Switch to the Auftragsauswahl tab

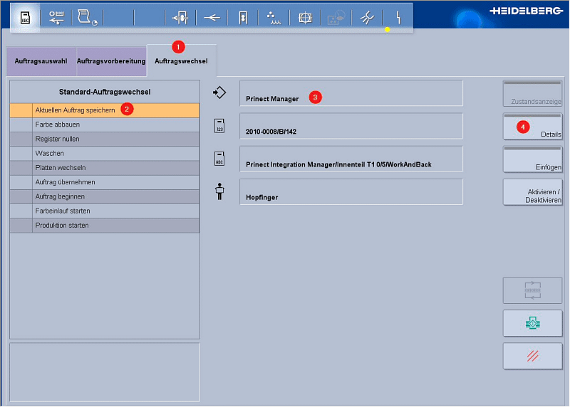tap(41, 61)
